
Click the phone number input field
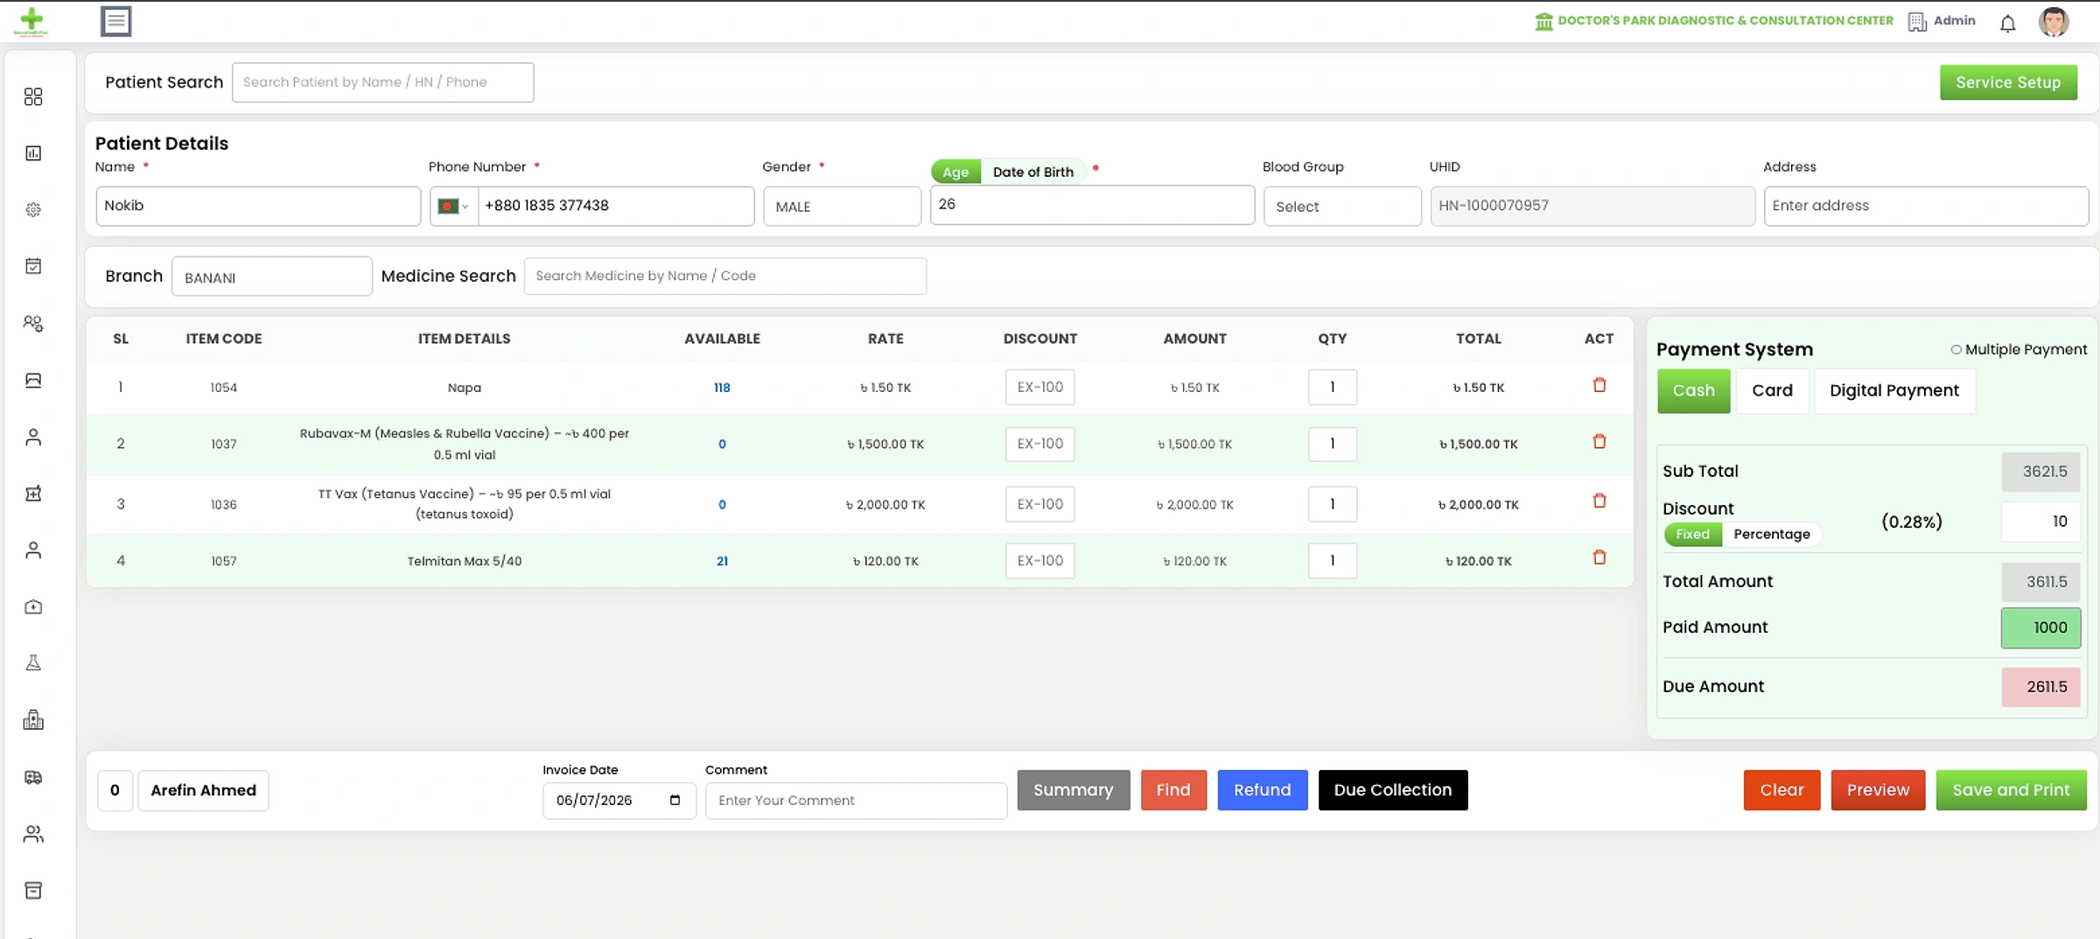(x=615, y=206)
